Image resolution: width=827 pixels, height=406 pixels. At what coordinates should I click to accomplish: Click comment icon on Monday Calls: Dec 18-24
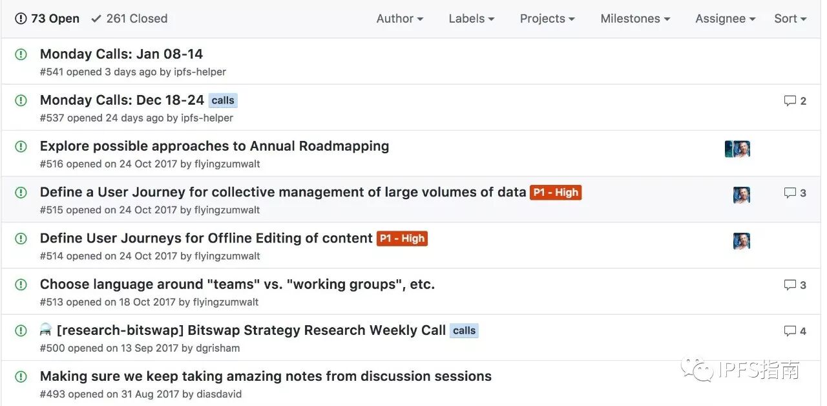pyautogui.click(x=790, y=101)
